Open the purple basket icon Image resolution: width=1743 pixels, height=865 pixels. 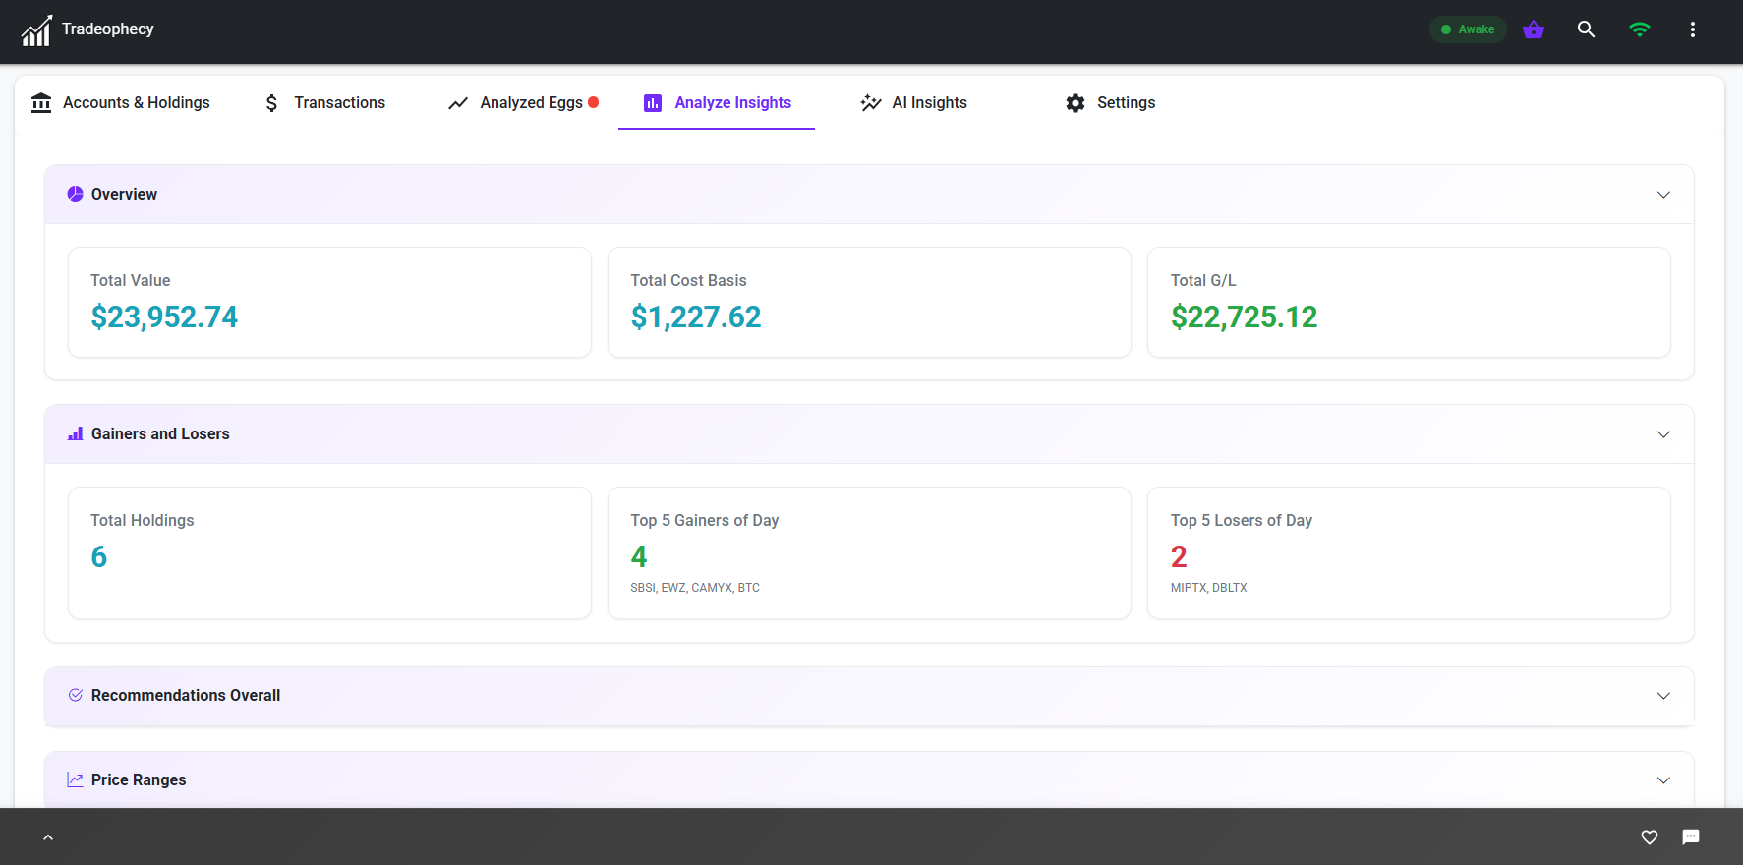coord(1533,29)
